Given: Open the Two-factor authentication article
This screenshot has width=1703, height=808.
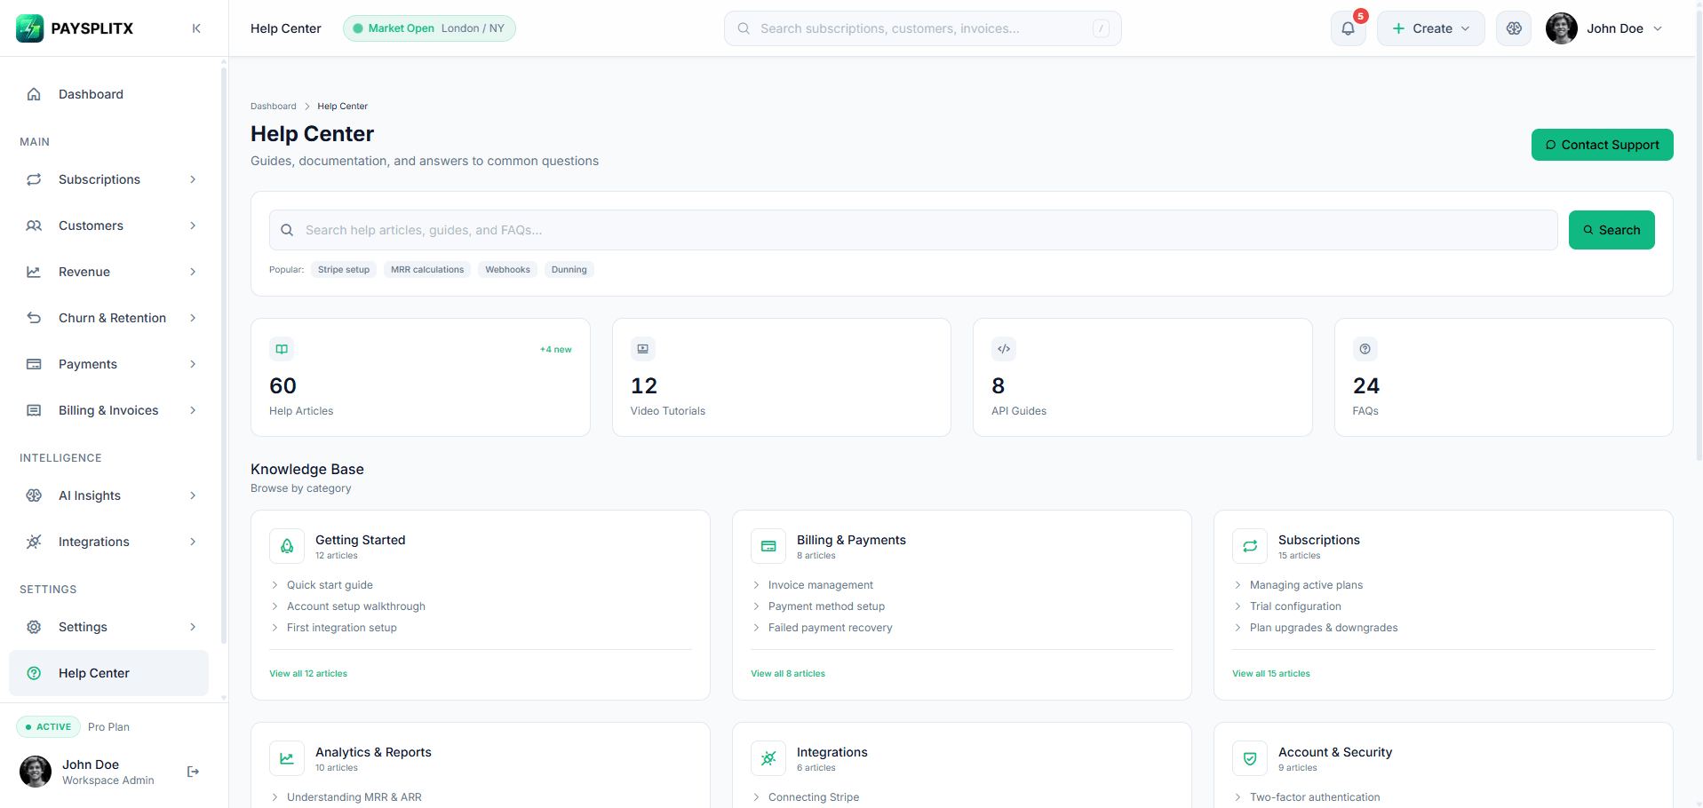Looking at the screenshot, I should click(x=1315, y=797).
